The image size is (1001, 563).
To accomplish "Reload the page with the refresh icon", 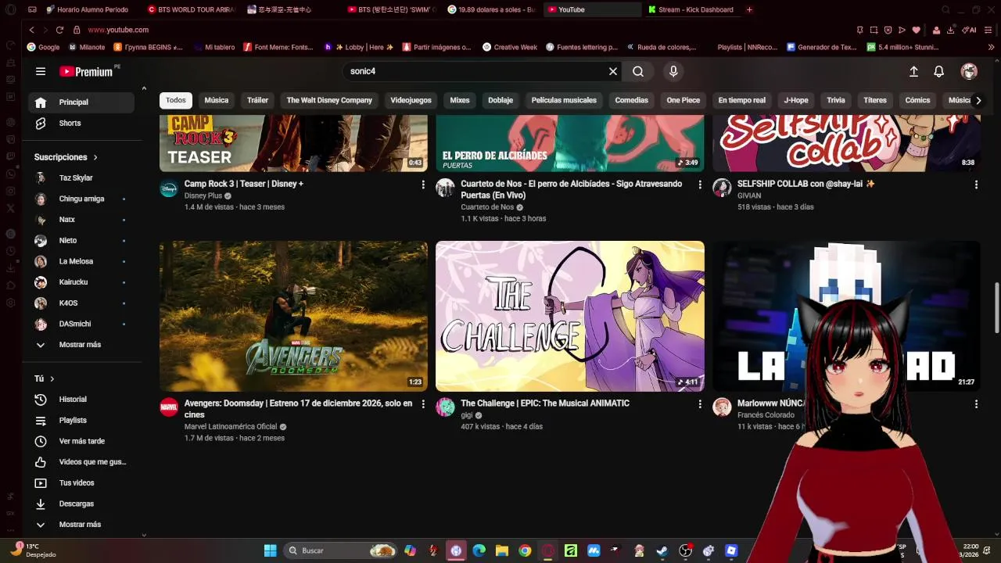I will (x=59, y=30).
